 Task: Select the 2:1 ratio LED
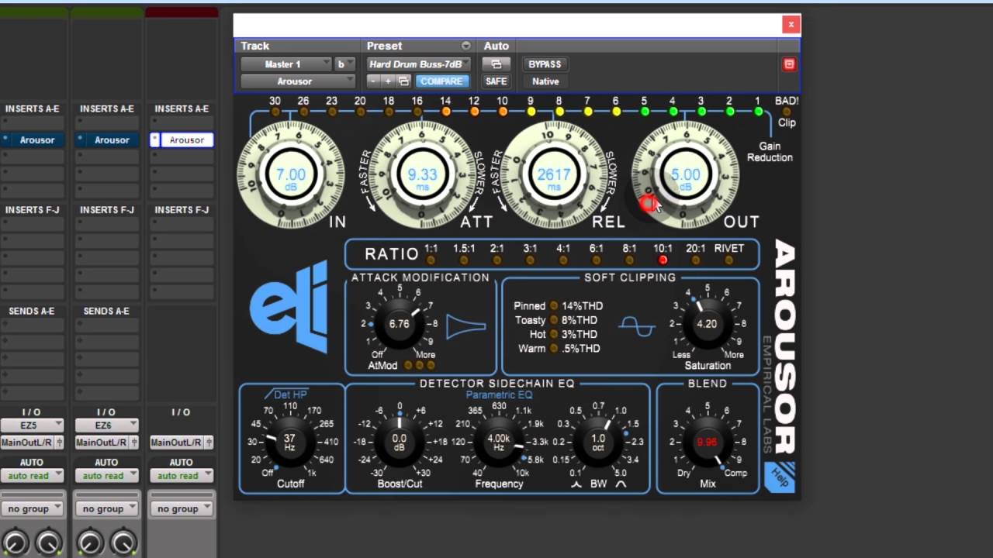[497, 260]
